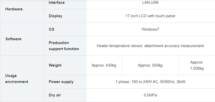Image resolution: width=215 pixels, height=102 pixels.
Task: Click the 1-phase power supply value
Action: (150, 82)
